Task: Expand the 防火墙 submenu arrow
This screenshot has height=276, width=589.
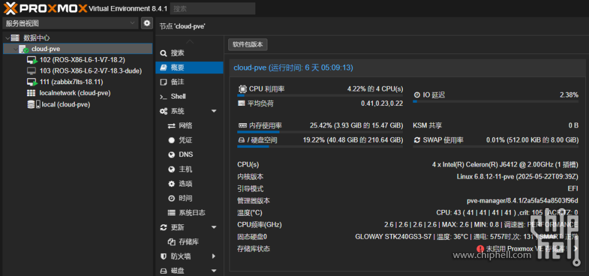Action: (214, 257)
